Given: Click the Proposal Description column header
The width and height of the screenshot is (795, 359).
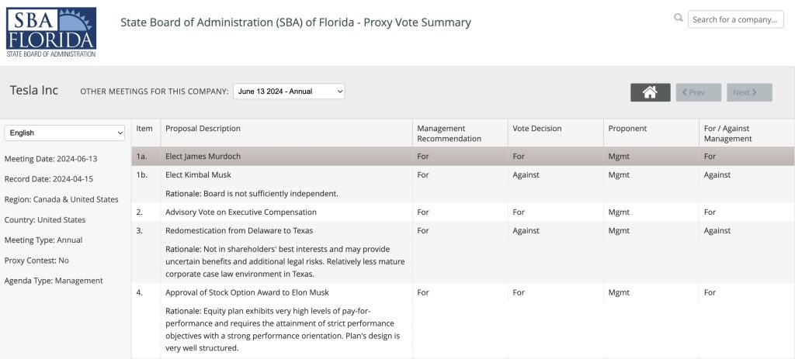Looking at the screenshot, I should point(203,129).
